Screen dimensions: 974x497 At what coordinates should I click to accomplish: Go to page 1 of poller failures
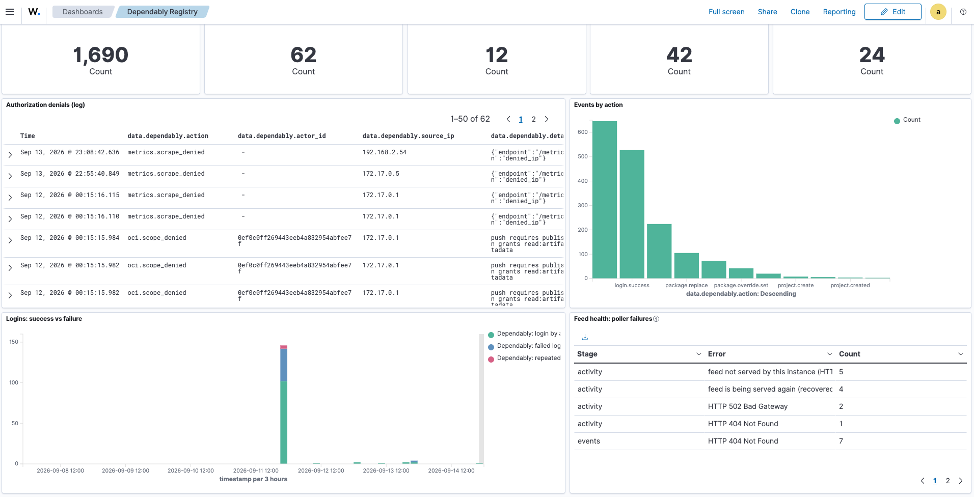pyautogui.click(x=935, y=481)
